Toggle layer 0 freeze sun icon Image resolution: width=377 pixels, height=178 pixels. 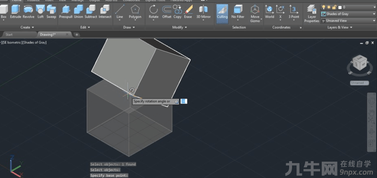pyautogui.click(x=329, y=7)
